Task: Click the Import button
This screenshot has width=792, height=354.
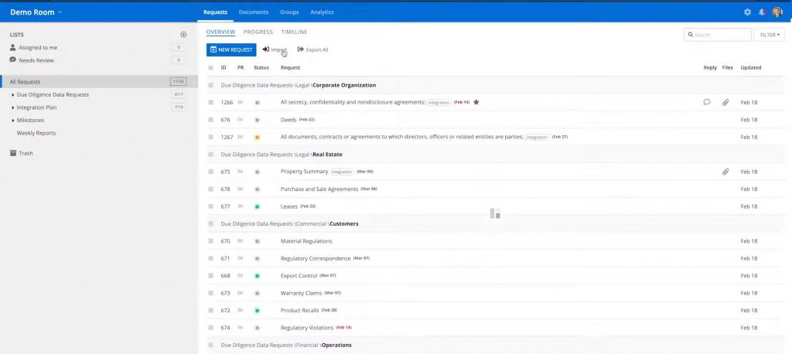Action: [275, 49]
